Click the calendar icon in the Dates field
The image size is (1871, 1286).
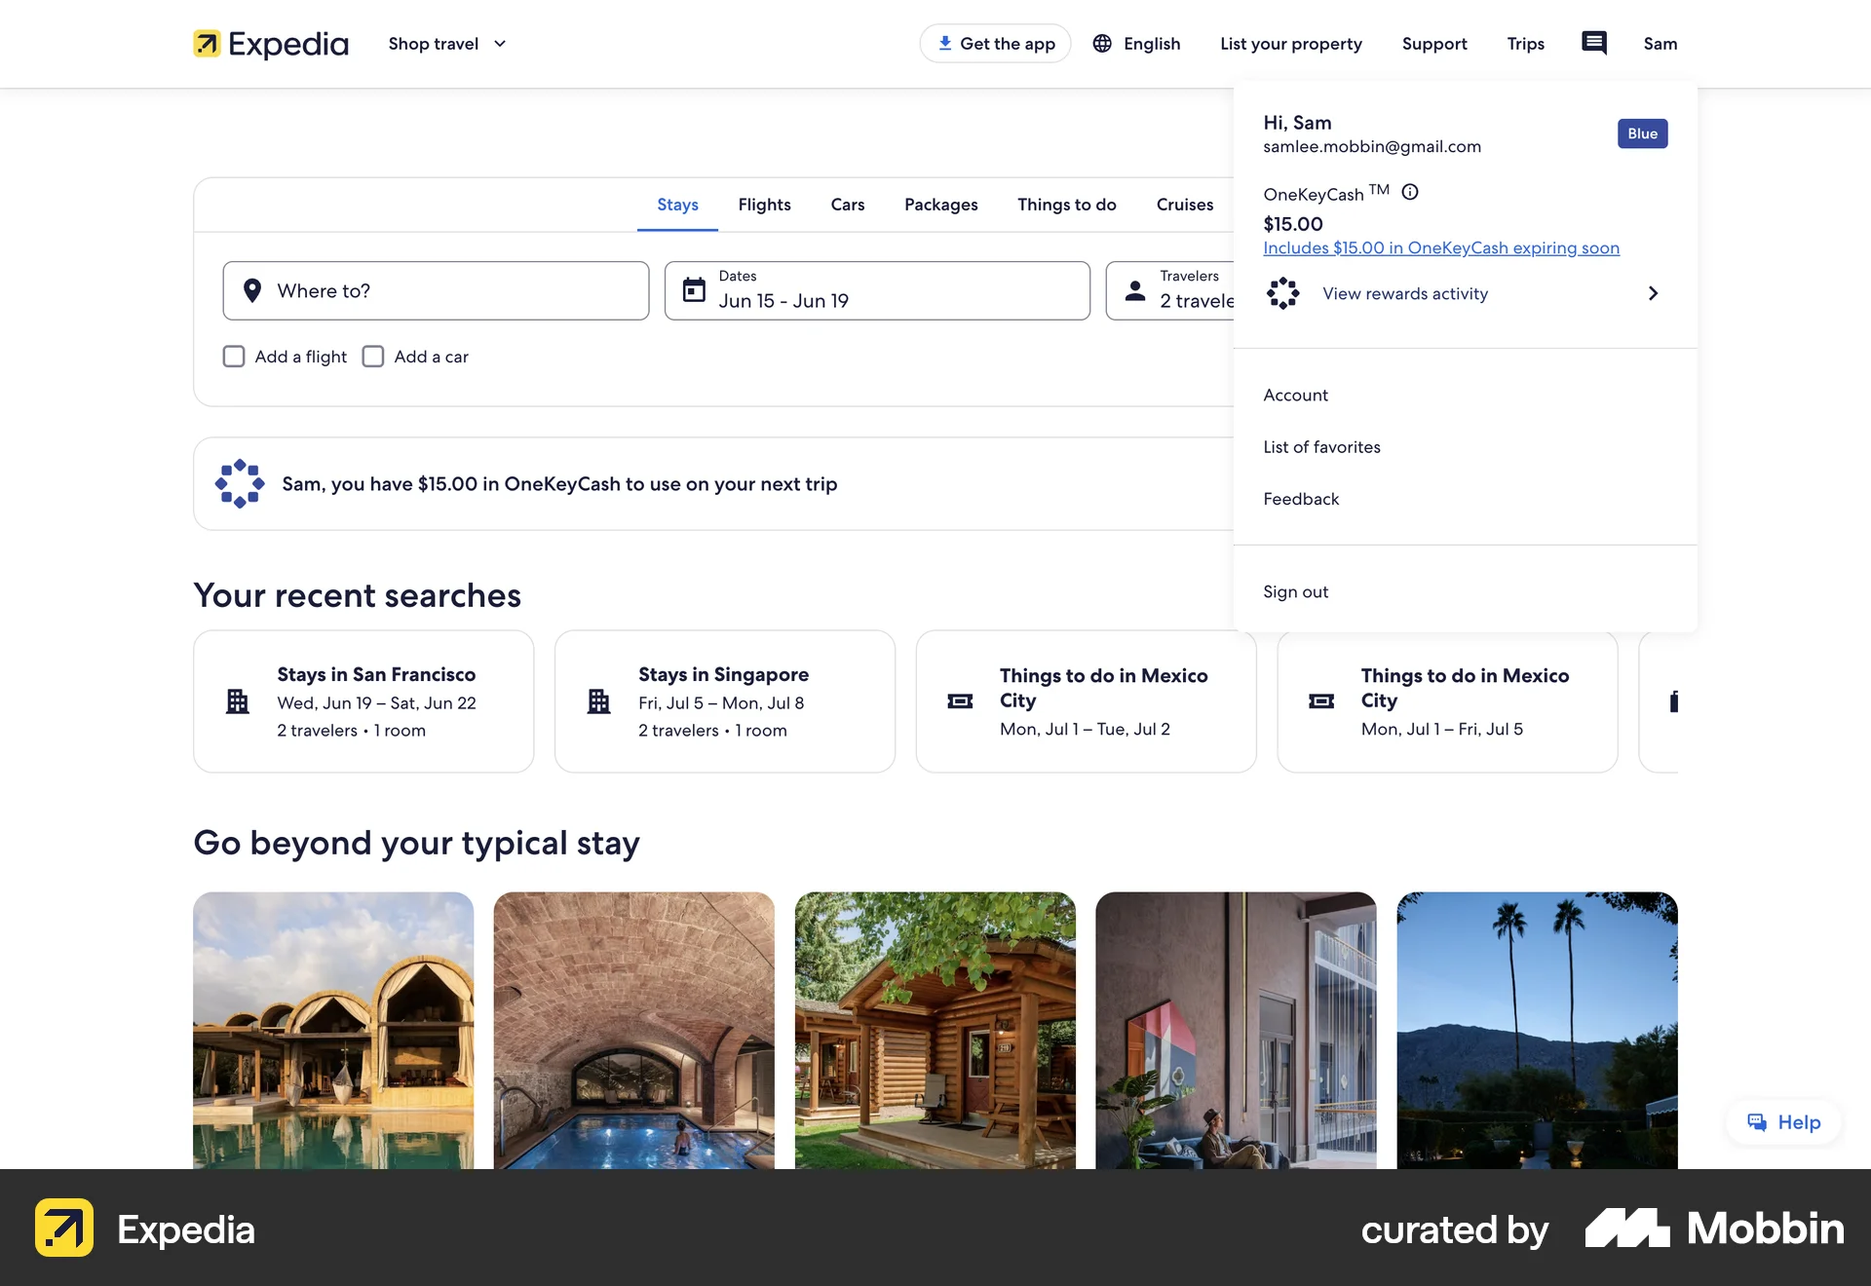694,289
